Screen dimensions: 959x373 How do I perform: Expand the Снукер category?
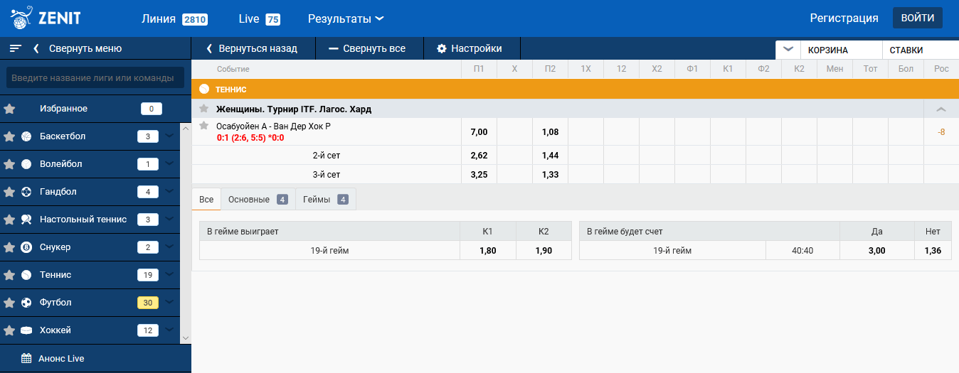tap(169, 246)
